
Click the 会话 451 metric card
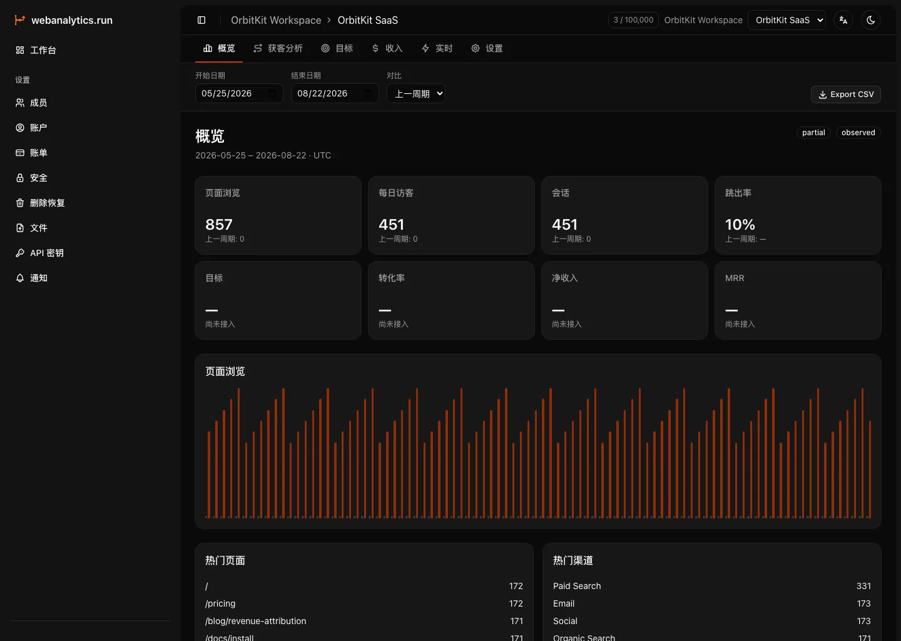[625, 215]
